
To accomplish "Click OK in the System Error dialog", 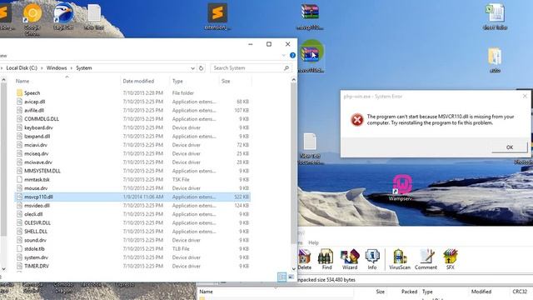I will tap(510, 147).
